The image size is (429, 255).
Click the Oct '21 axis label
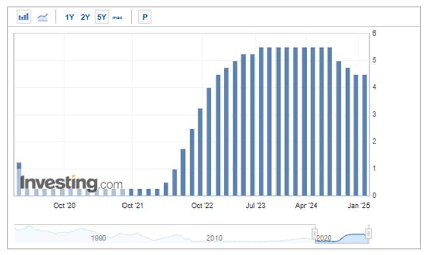coord(133,206)
